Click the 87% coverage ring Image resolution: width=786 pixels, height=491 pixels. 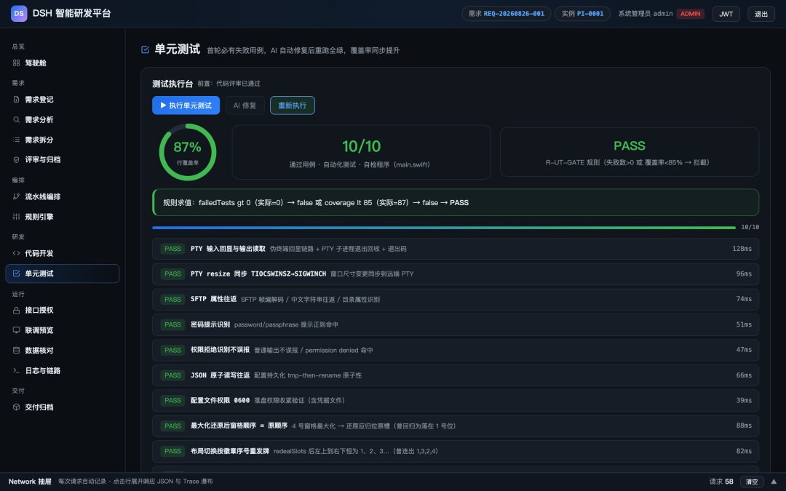pyautogui.click(x=188, y=152)
